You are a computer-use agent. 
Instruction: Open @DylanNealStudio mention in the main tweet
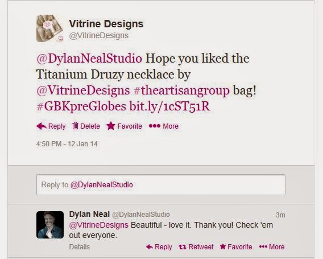pyautogui.click(x=89, y=59)
